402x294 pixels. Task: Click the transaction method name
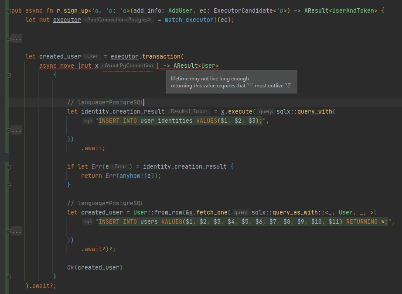(161, 56)
